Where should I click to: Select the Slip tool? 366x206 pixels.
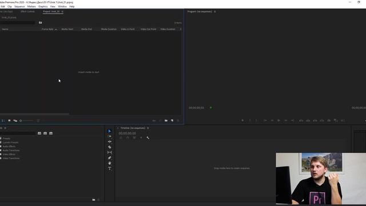tap(109, 153)
